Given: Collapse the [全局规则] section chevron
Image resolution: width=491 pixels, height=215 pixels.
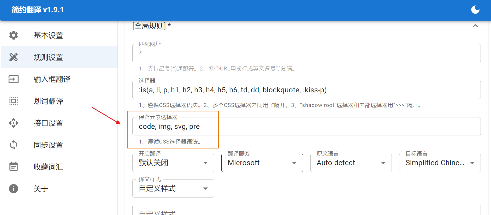Looking at the screenshot, I should 475,26.
